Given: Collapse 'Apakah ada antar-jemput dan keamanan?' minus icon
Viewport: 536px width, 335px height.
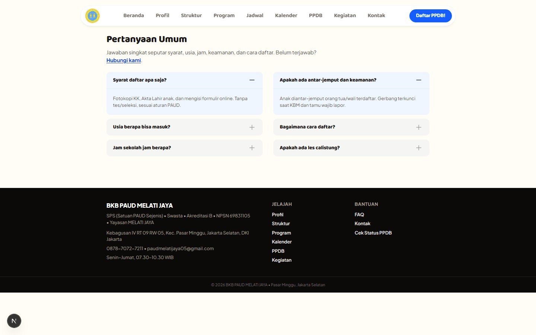Looking at the screenshot, I should pyautogui.click(x=419, y=80).
